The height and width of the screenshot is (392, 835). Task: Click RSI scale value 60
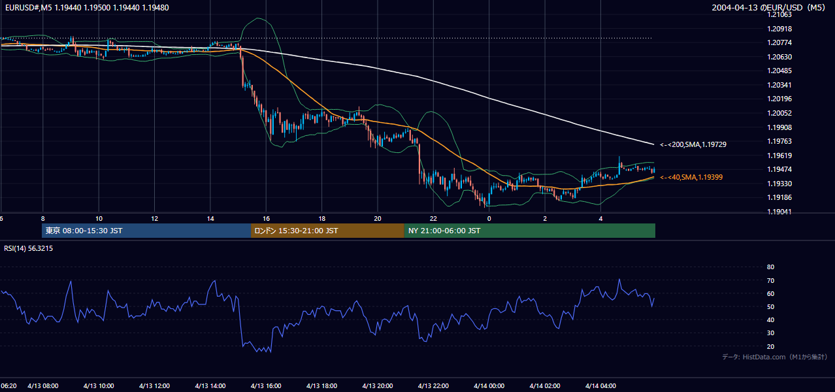coord(770,293)
